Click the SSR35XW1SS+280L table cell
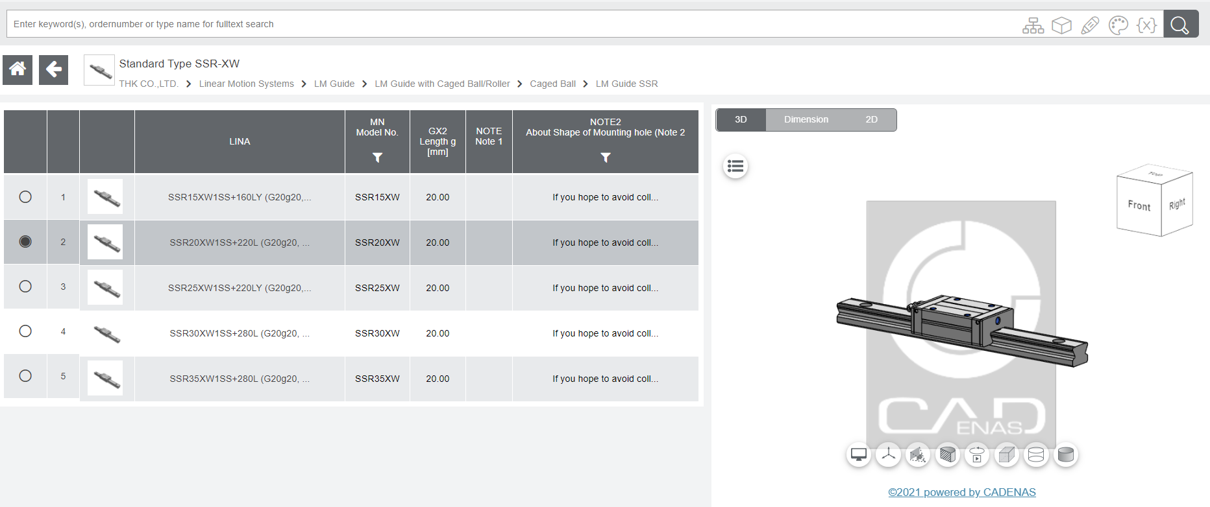1210x507 pixels. (240, 379)
